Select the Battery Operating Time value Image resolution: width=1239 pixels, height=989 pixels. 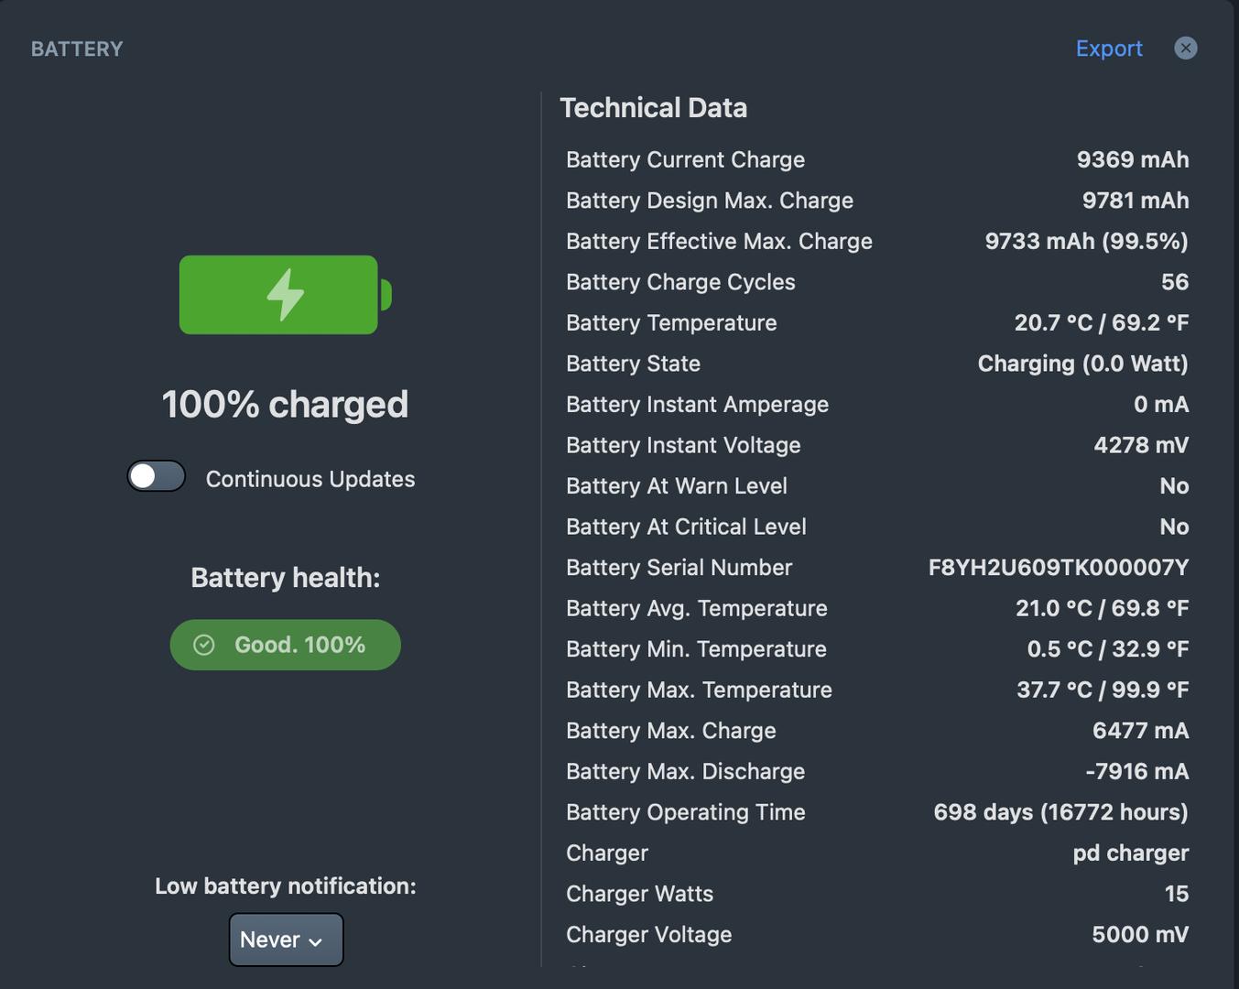1060,812
